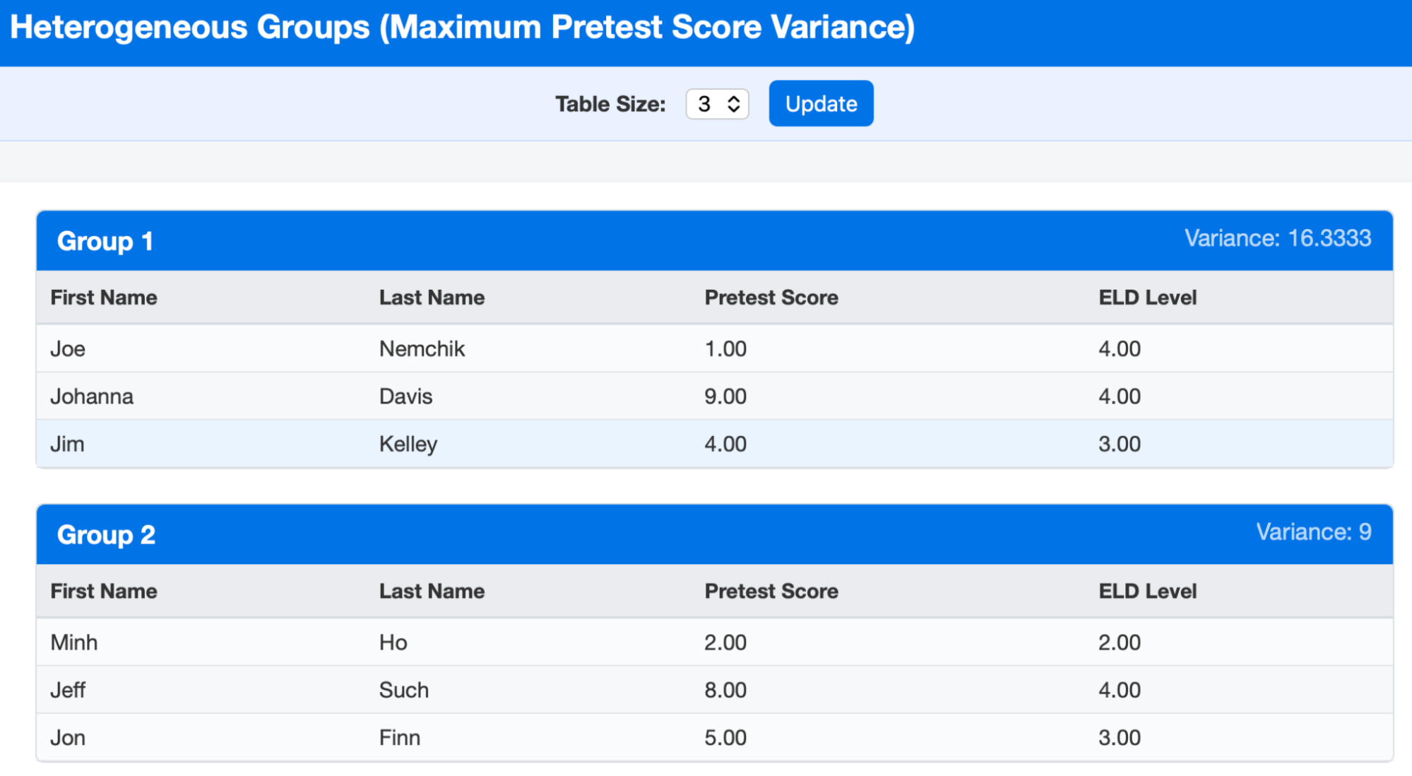Click Group 1 Last Name column header
1412x776 pixels.
click(x=432, y=298)
